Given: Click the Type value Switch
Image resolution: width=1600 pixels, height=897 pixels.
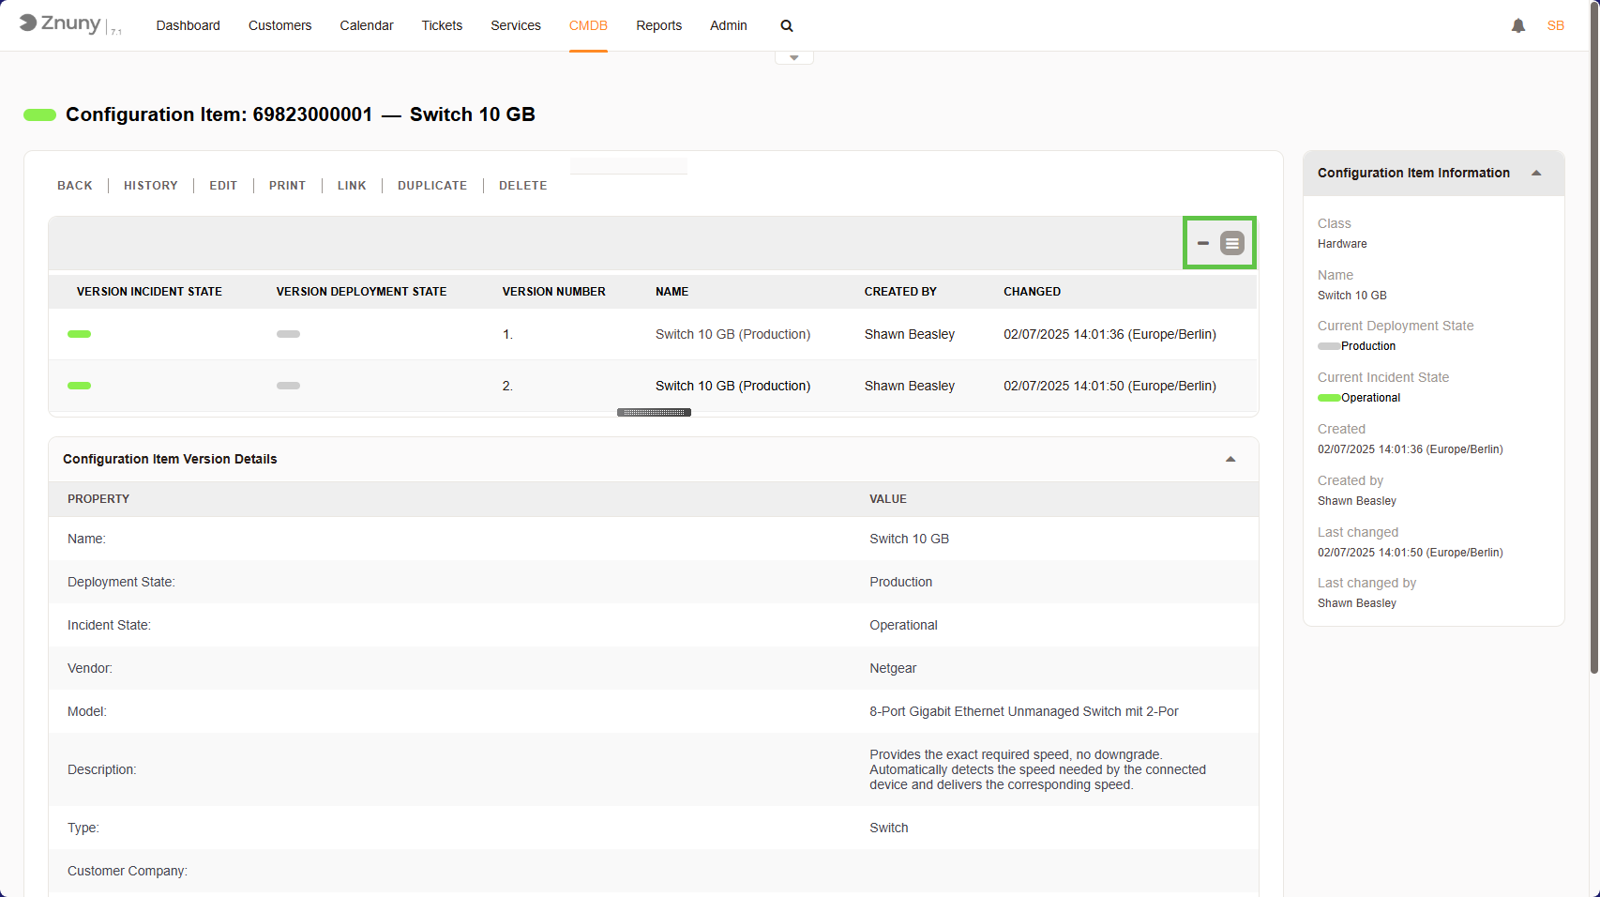Looking at the screenshot, I should 888,828.
